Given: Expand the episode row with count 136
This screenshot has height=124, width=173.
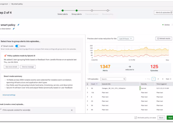Looking at the screenshot, I should [87, 92].
